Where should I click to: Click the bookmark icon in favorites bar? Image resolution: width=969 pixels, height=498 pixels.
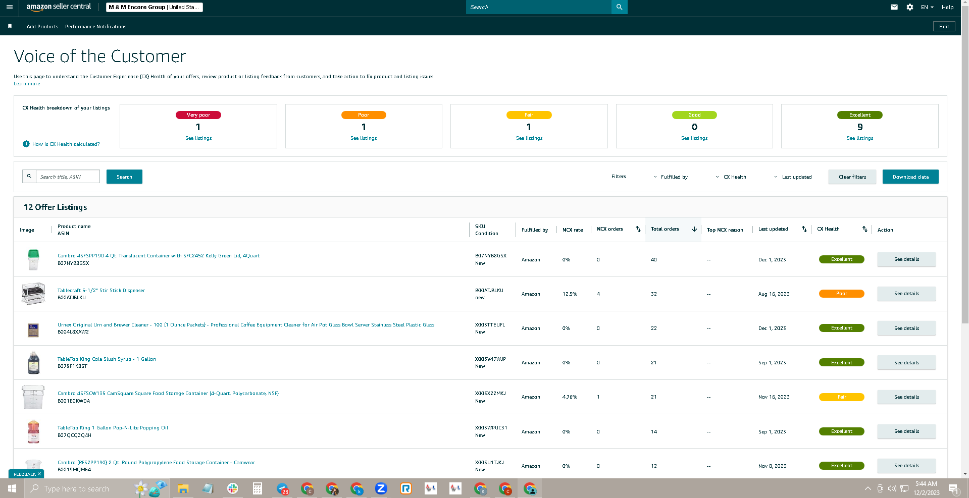[x=10, y=26]
